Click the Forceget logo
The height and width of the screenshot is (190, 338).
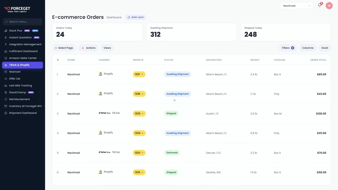point(17,9)
